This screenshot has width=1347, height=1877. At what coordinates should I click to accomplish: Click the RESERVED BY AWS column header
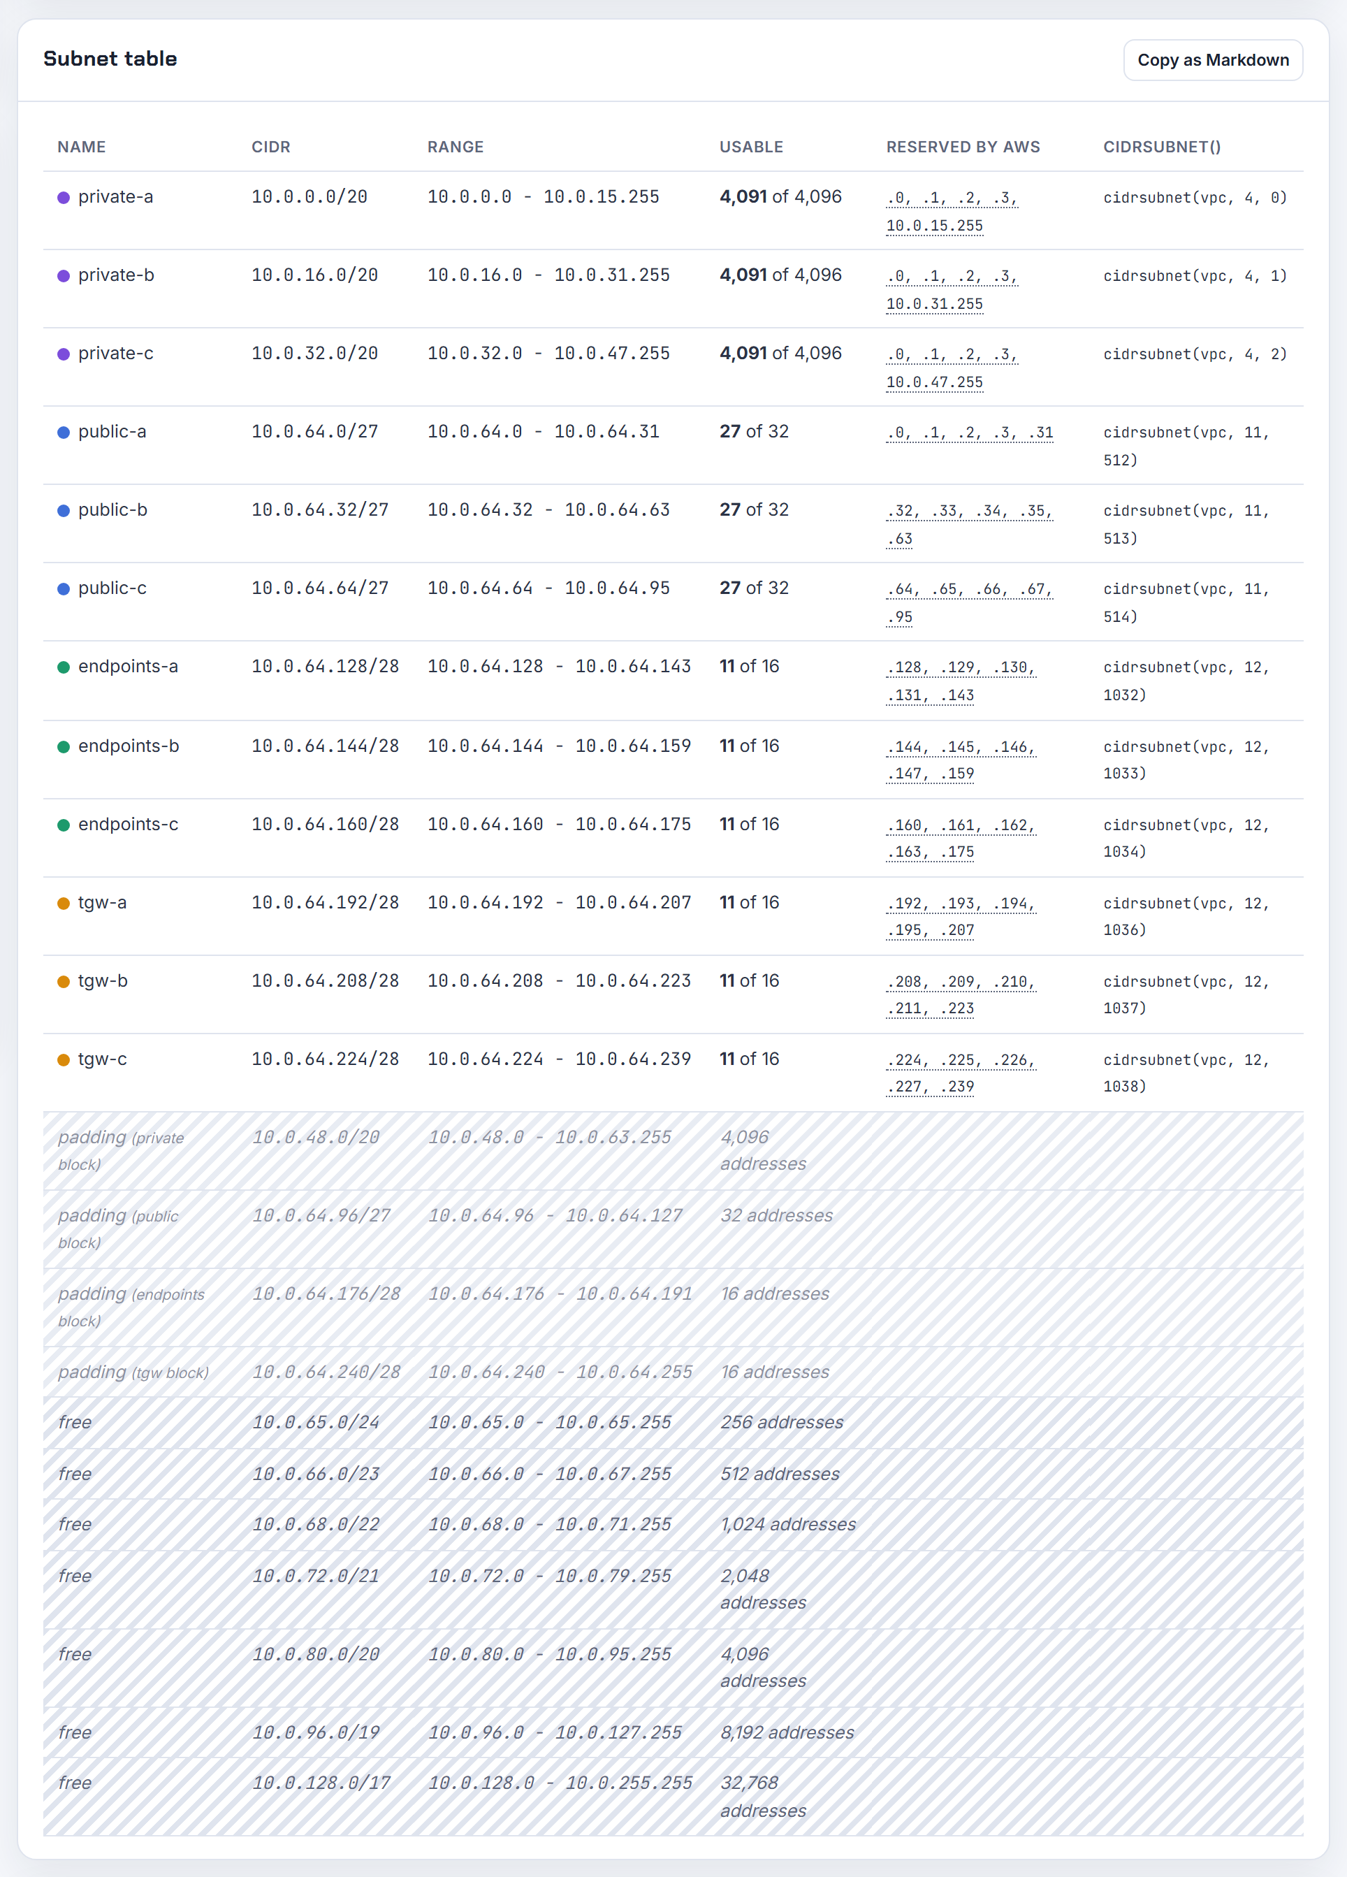coord(963,147)
